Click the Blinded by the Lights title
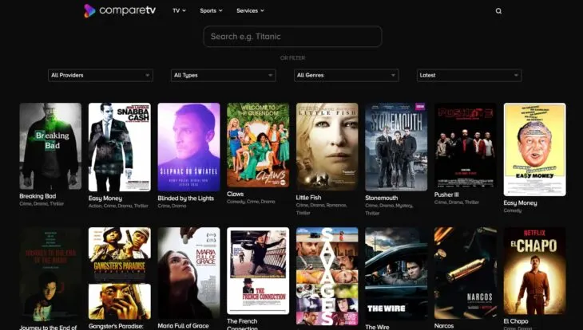This screenshot has width=583, height=330. [x=186, y=198]
